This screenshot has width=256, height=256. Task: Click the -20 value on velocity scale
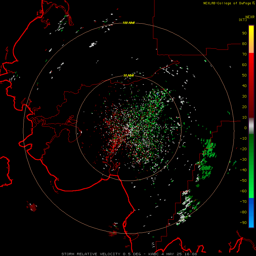[243, 149]
